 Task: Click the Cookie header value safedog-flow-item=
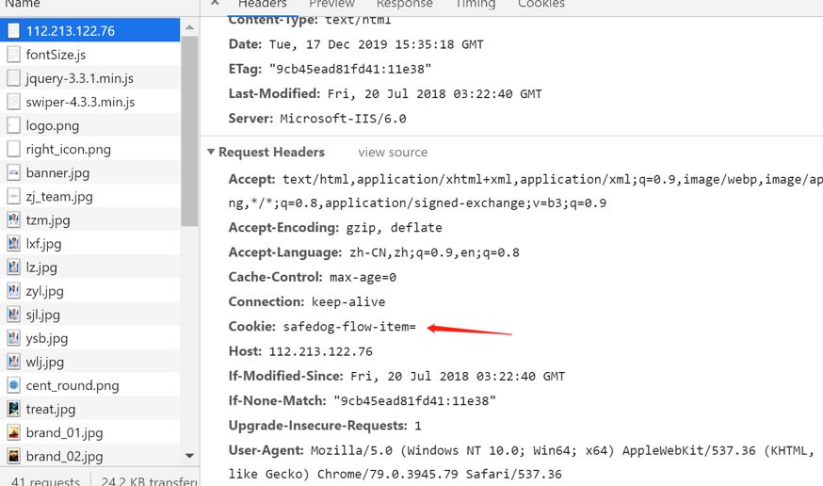click(349, 327)
